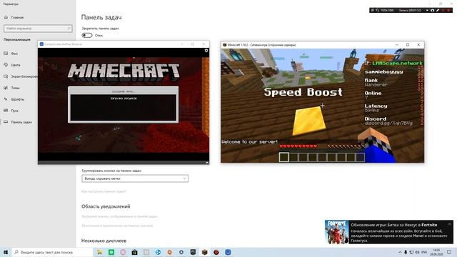The height and width of the screenshot is (257, 457).
Task: Expand the Всегда, скрывать метки dropdown
Action: pos(135,178)
